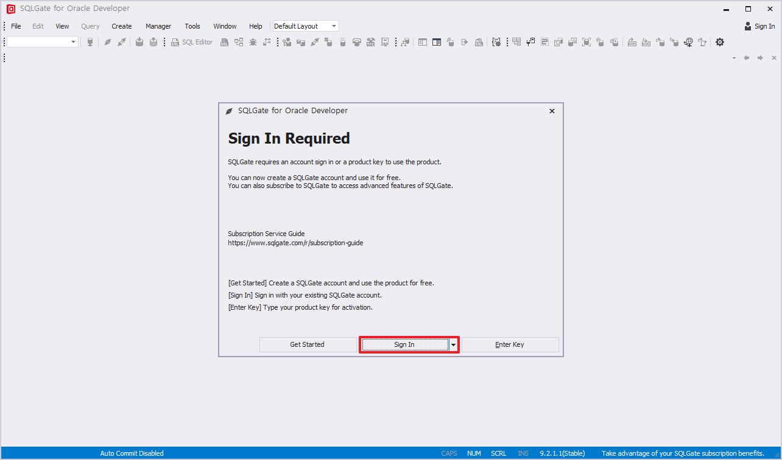
Task: Click the SQLGate logo in the title bar
Action: (x=11, y=9)
